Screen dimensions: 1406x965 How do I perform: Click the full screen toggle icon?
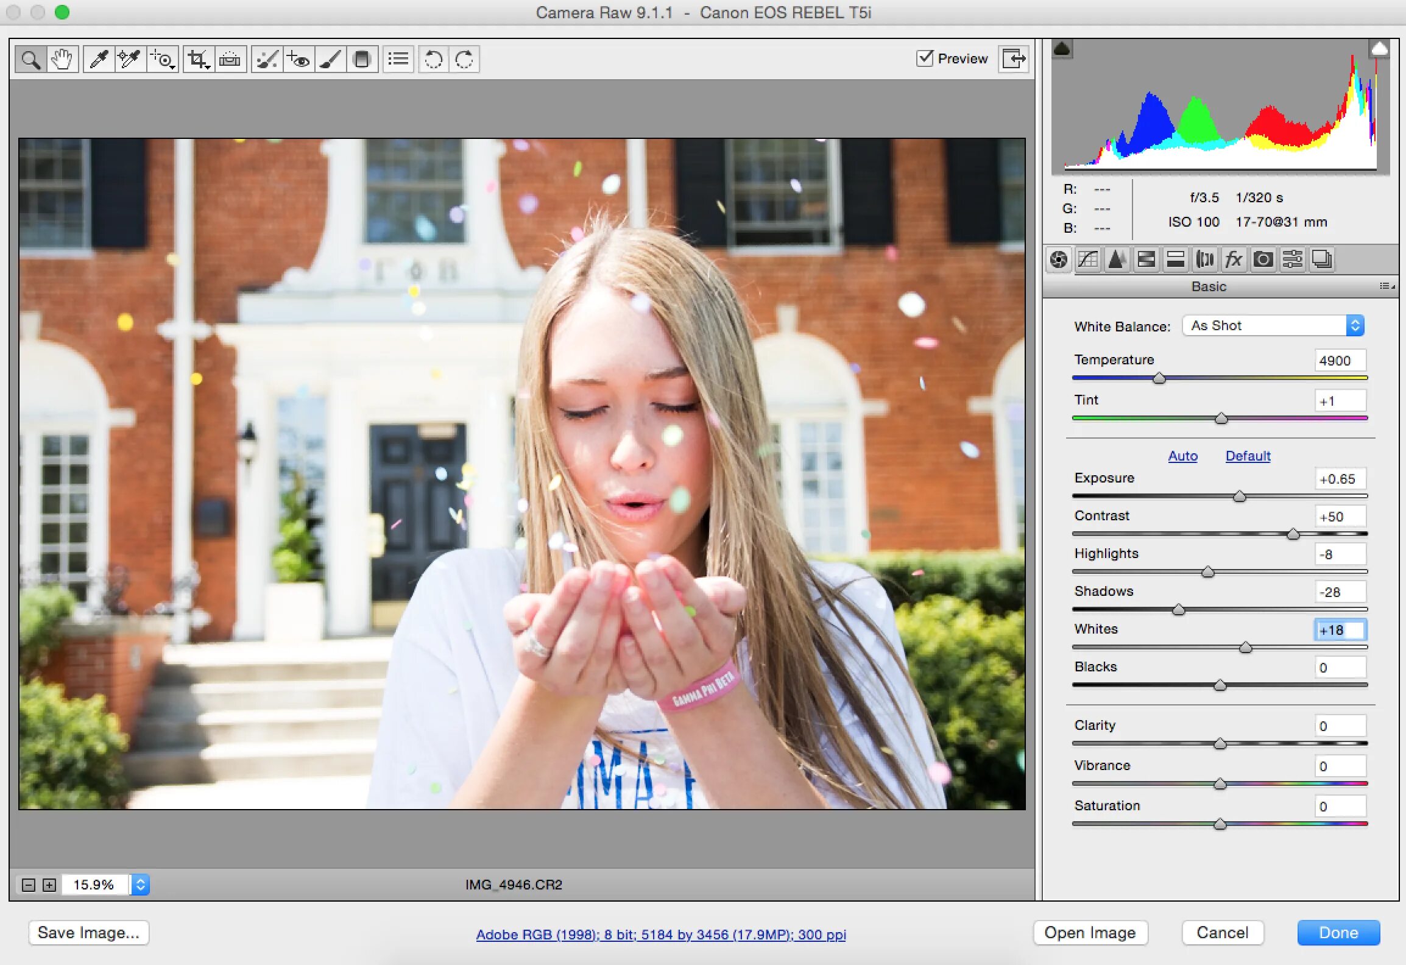1014,59
